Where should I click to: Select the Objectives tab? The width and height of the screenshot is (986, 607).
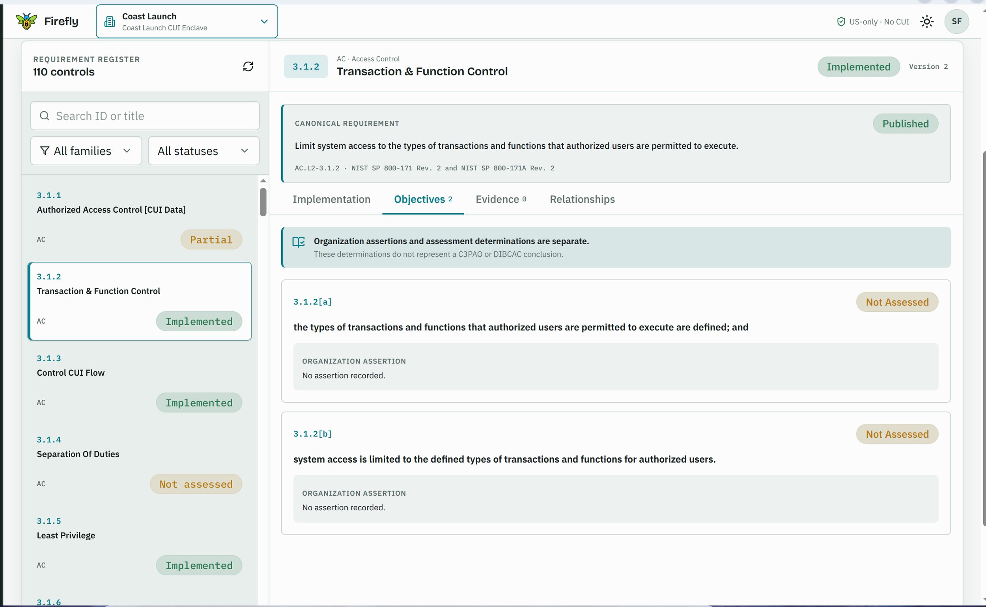click(423, 200)
